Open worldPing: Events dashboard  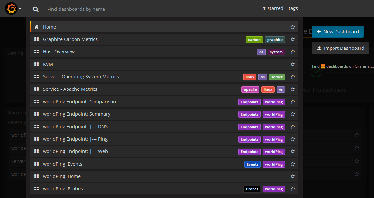pyautogui.click(x=164, y=164)
